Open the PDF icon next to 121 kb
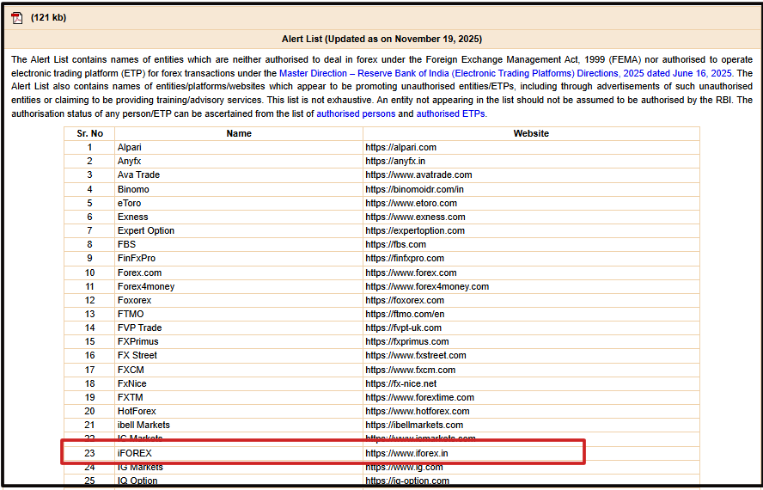This screenshot has height=490, width=763. pyautogui.click(x=17, y=18)
